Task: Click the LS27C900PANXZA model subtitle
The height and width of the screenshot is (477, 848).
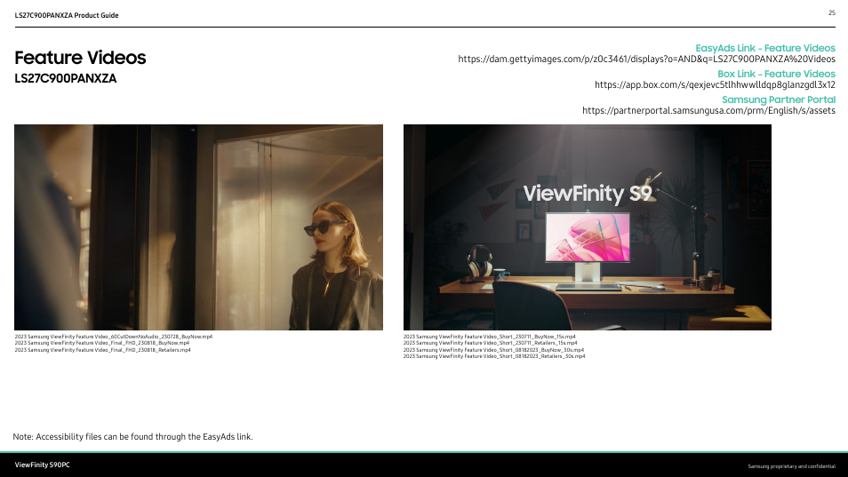Action: point(66,79)
